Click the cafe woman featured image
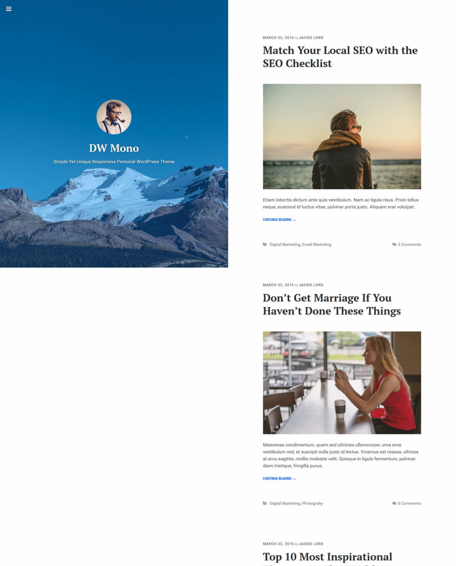Viewport: 456px width, 566px height. coord(342,383)
